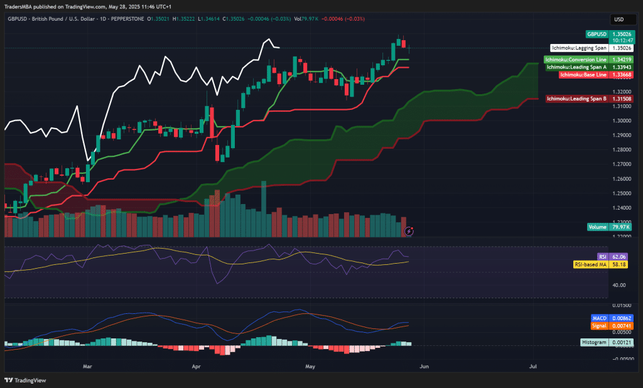Click the Mar marker on time axis

87,365
